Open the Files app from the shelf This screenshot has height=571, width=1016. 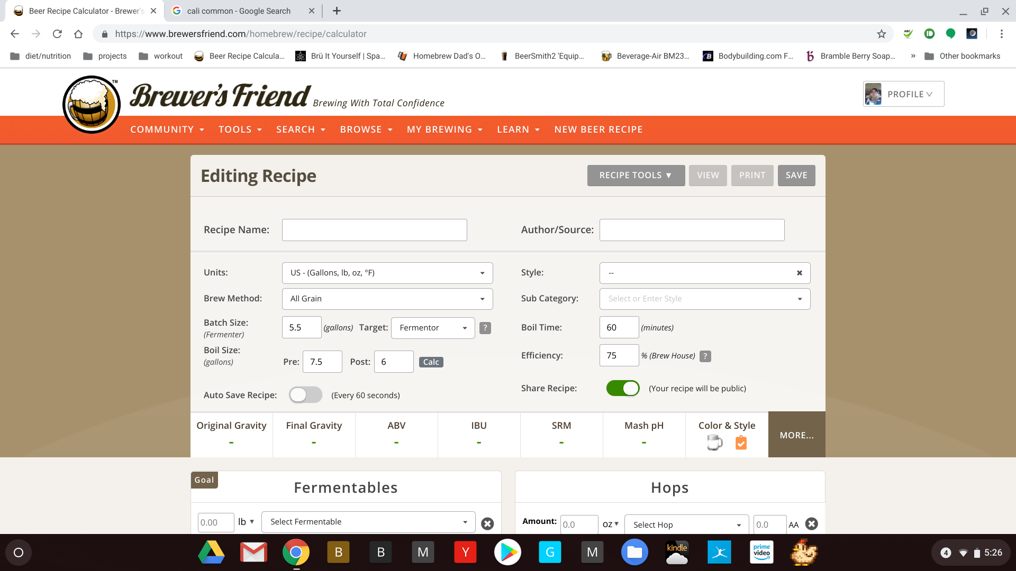click(x=634, y=552)
